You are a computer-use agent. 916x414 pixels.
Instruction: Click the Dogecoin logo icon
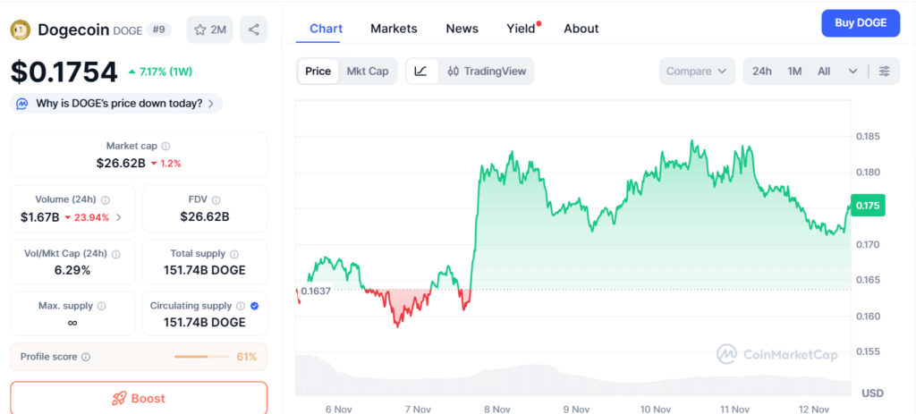(21, 30)
